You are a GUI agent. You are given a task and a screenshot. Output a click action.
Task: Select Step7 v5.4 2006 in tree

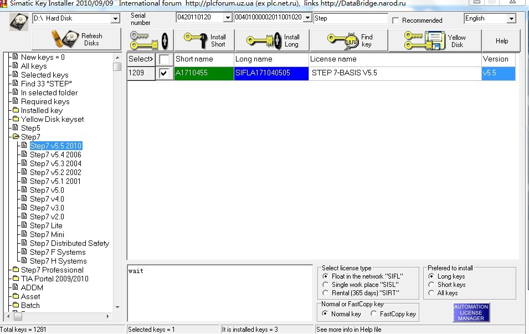click(55, 155)
